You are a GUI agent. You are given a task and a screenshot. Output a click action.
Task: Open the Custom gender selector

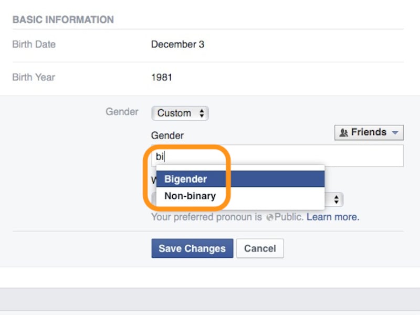click(180, 113)
